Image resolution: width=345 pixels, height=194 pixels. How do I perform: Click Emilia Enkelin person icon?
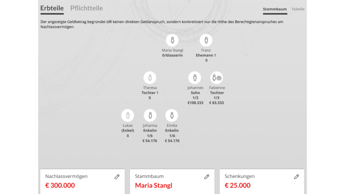pyautogui.click(x=172, y=115)
